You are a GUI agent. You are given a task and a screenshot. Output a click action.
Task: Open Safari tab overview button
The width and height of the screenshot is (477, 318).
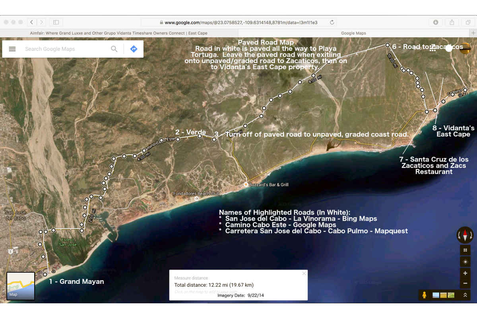(x=468, y=22)
